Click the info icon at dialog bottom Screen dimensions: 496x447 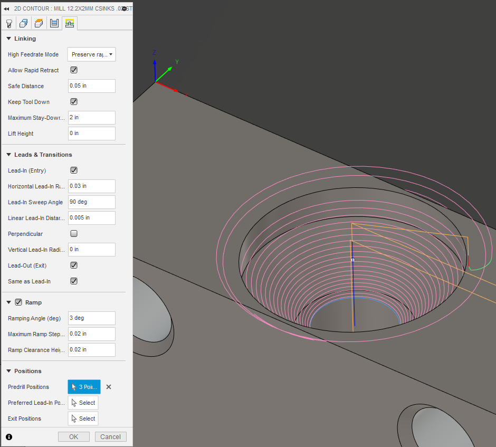pyautogui.click(x=9, y=437)
